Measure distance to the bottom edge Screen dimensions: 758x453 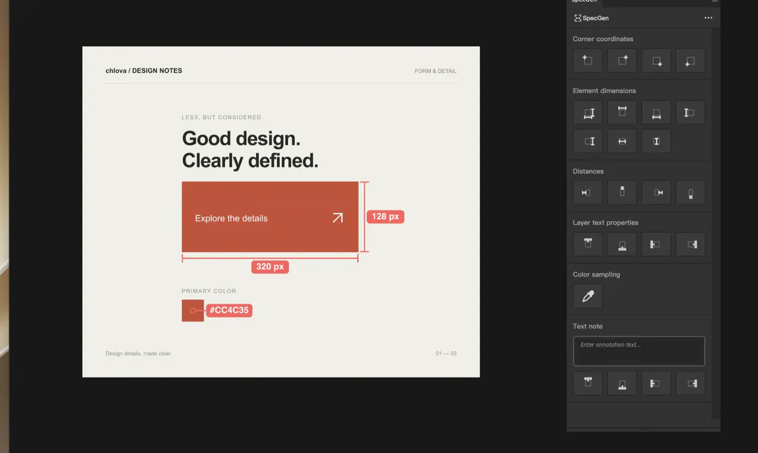coord(691,193)
